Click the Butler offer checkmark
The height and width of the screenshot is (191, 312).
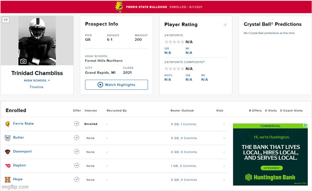[x=77, y=137]
